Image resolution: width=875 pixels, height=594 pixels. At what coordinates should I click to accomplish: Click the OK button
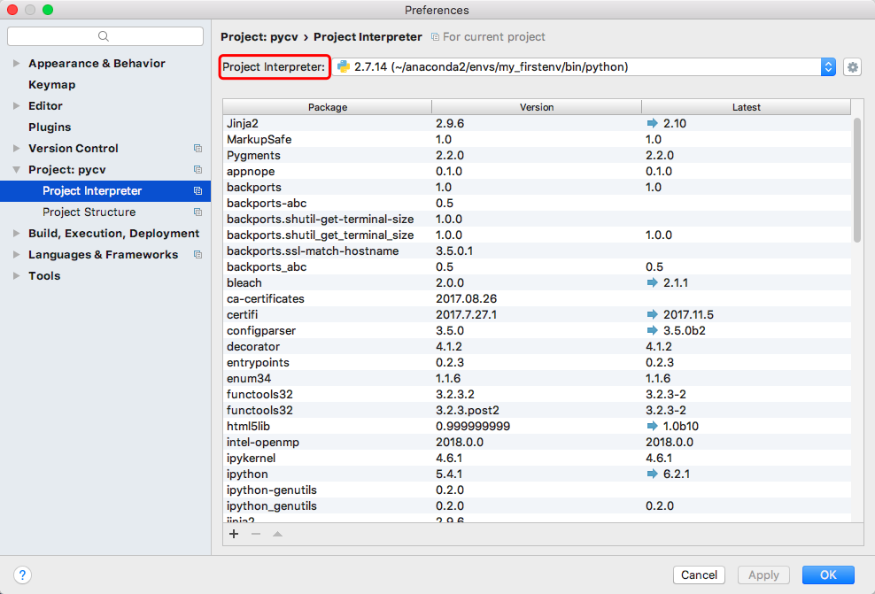828,575
